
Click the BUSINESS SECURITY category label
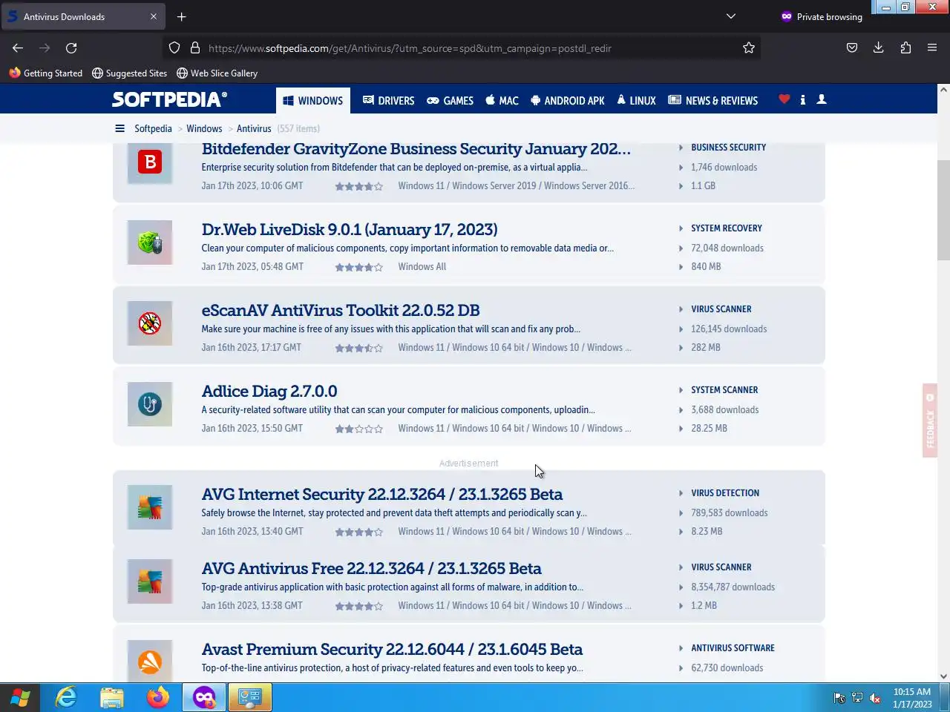coord(729,148)
